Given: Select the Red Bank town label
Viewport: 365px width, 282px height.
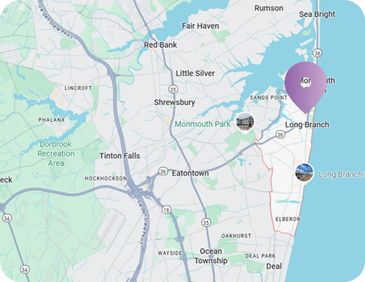Looking at the screenshot, I should coord(160,45).
